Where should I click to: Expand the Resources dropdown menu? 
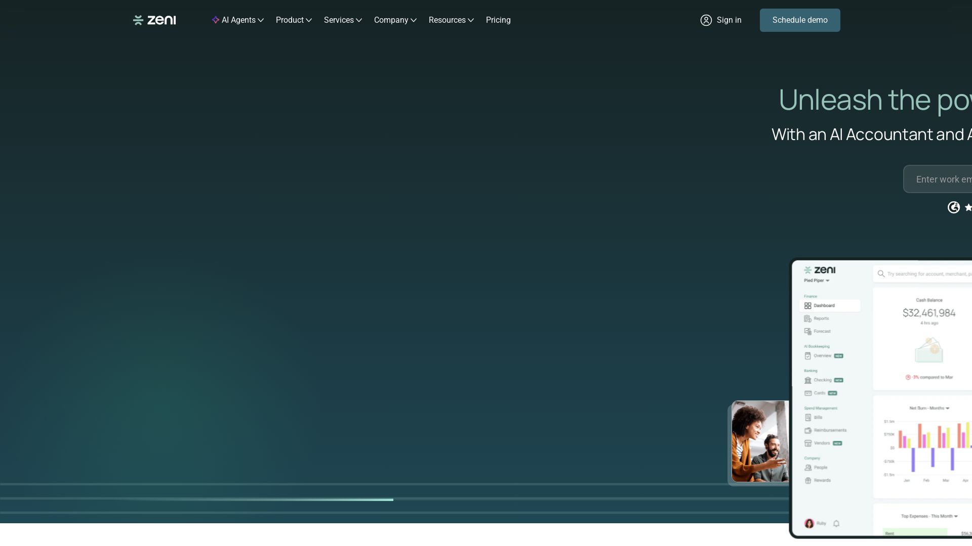click(451, 20)
